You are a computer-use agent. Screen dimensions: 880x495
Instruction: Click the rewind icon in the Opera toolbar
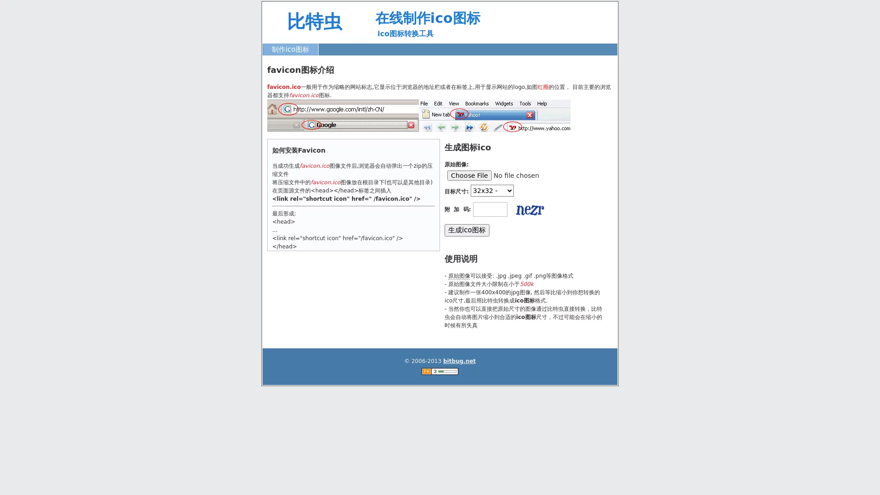click(427, 127)
